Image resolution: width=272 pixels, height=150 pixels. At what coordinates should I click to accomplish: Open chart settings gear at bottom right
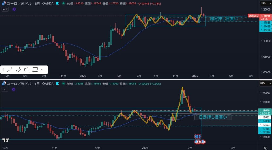(265, 147)
